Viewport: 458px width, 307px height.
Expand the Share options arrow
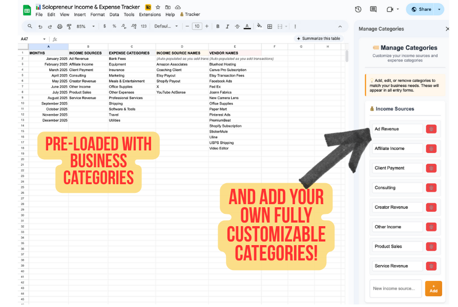tap(439, 9)
